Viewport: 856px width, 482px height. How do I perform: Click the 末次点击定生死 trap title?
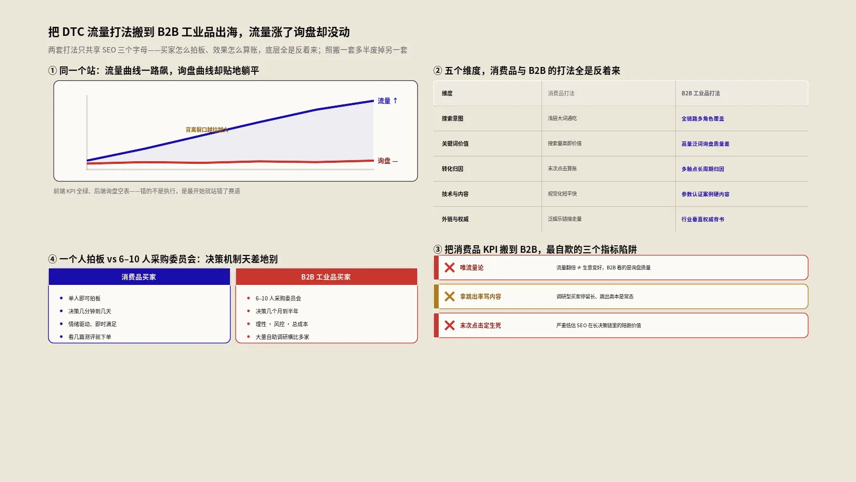[480, 326]
